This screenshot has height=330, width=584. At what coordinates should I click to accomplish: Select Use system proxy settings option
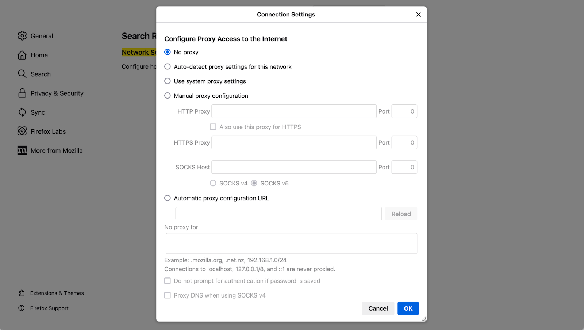tap(168, 81)
